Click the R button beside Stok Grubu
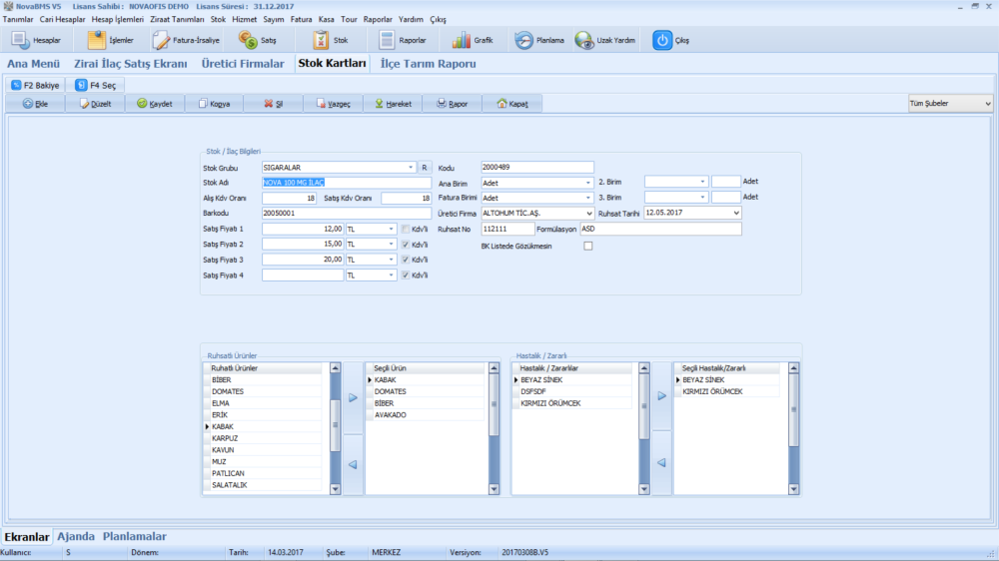The height and width of the screenshot is (561, 999). [425, 168]
